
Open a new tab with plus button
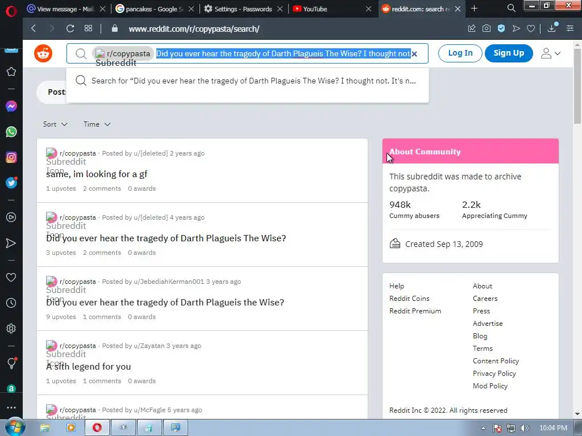pos(475,8)
